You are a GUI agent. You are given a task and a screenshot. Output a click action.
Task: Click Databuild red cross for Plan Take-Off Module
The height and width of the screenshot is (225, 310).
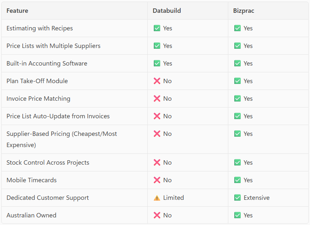[157, 81]
